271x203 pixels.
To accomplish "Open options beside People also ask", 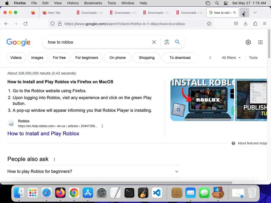I will 55,159.
